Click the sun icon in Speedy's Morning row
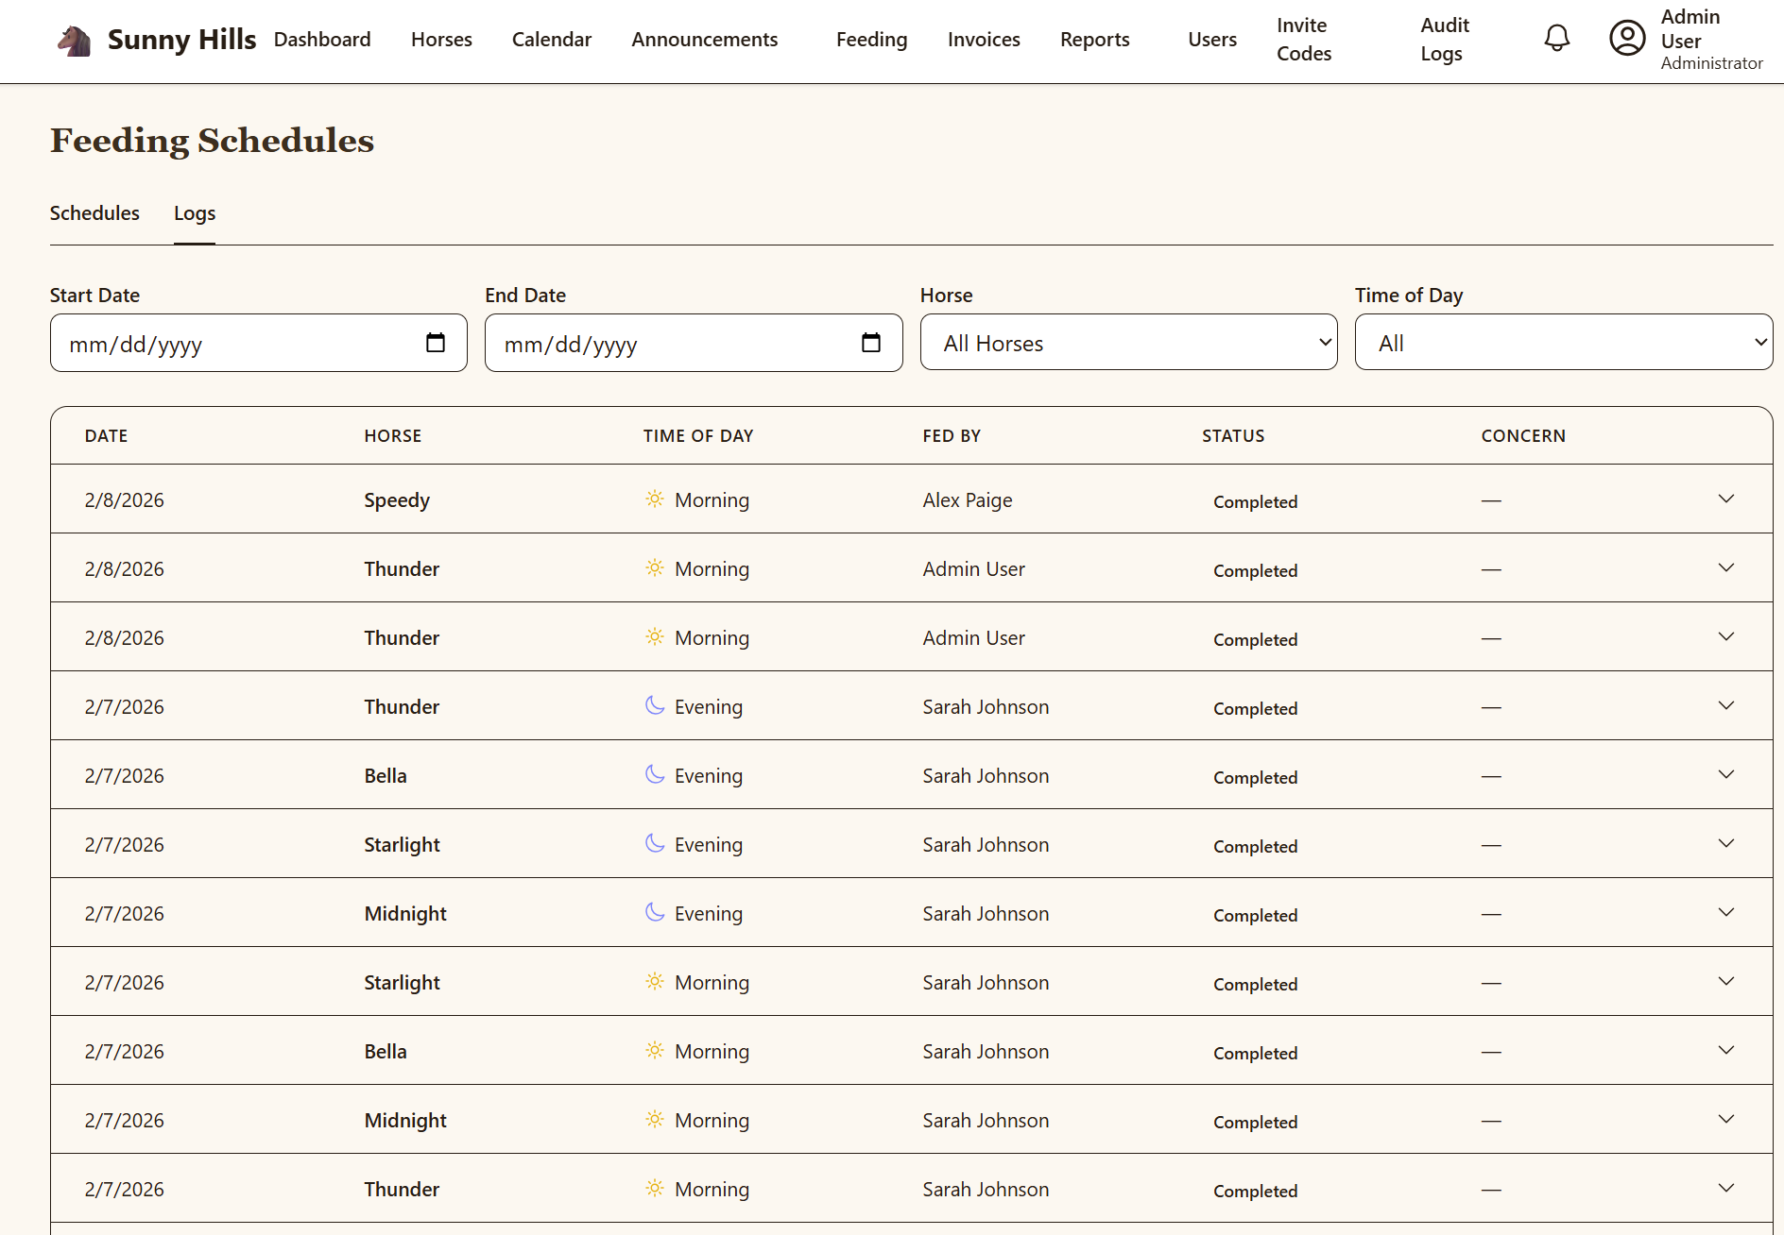 655,499
